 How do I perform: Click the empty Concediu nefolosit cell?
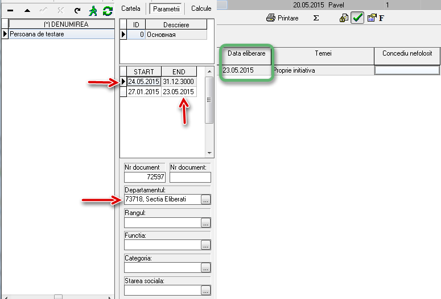coord(407,70)
